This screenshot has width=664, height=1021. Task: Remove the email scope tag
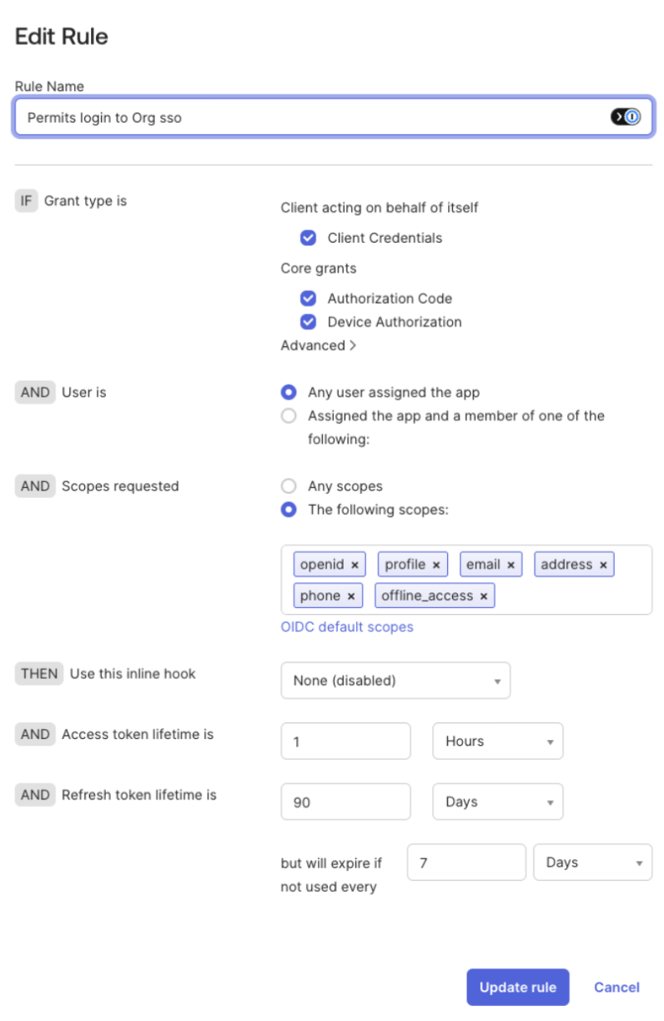tap(511, 565)
